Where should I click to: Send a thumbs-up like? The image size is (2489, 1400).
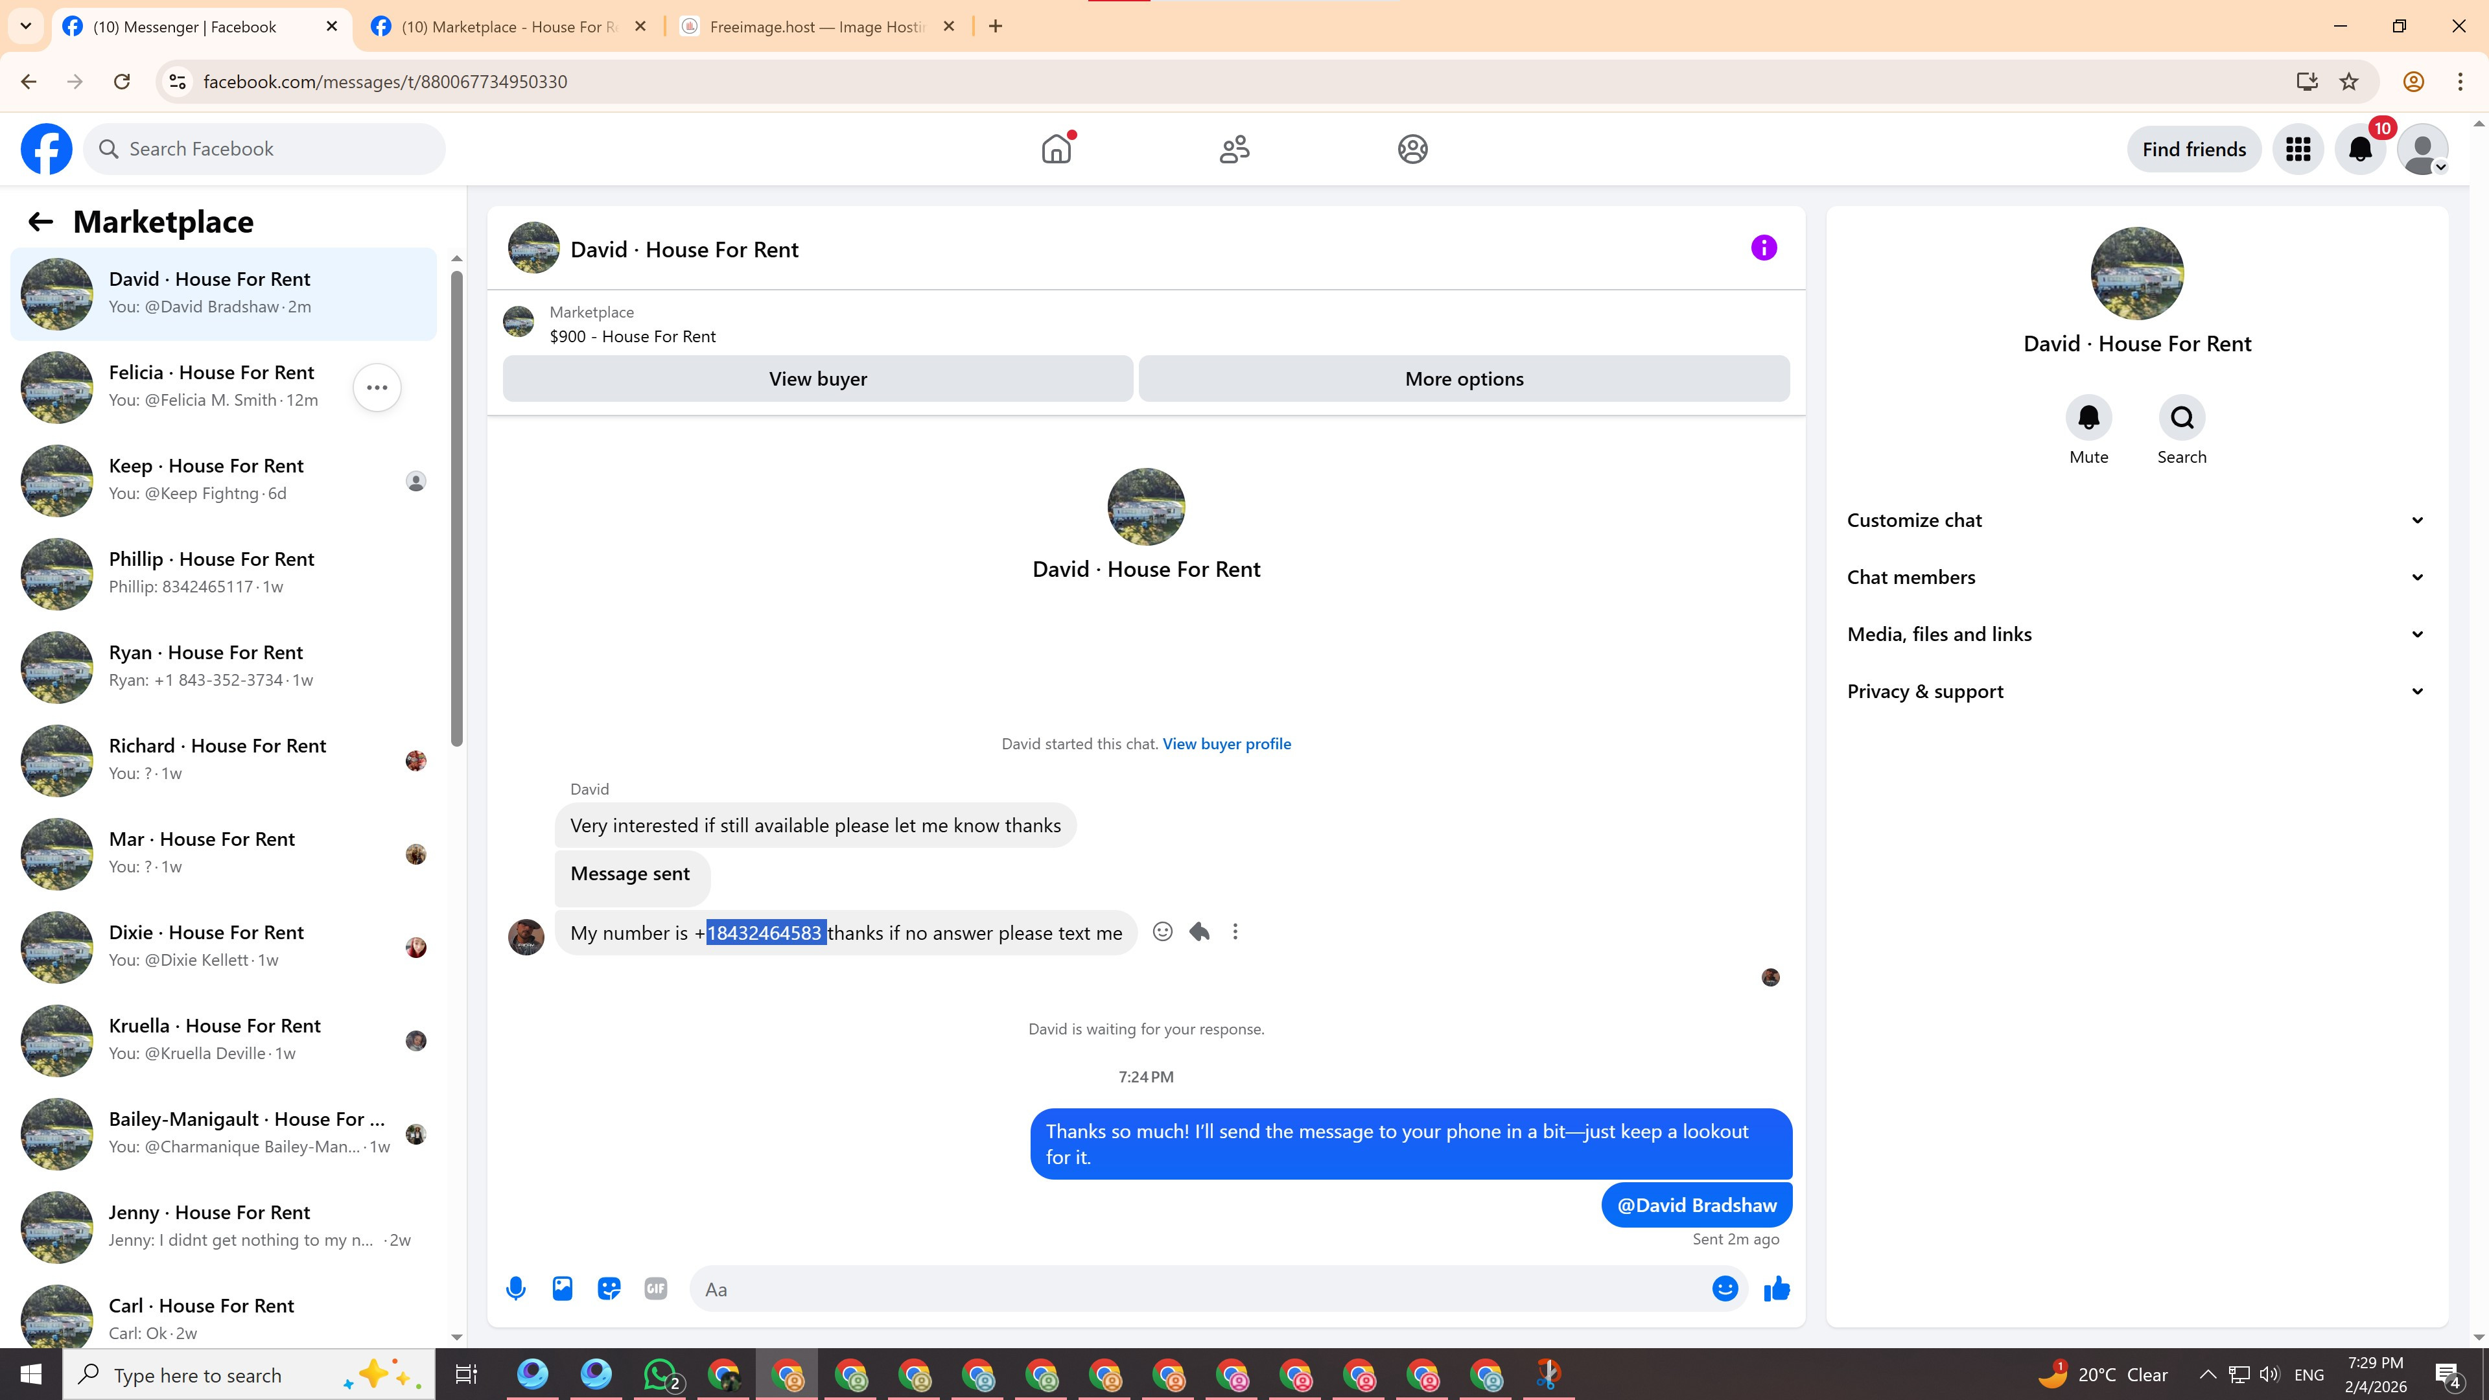pos(1776,1288)
